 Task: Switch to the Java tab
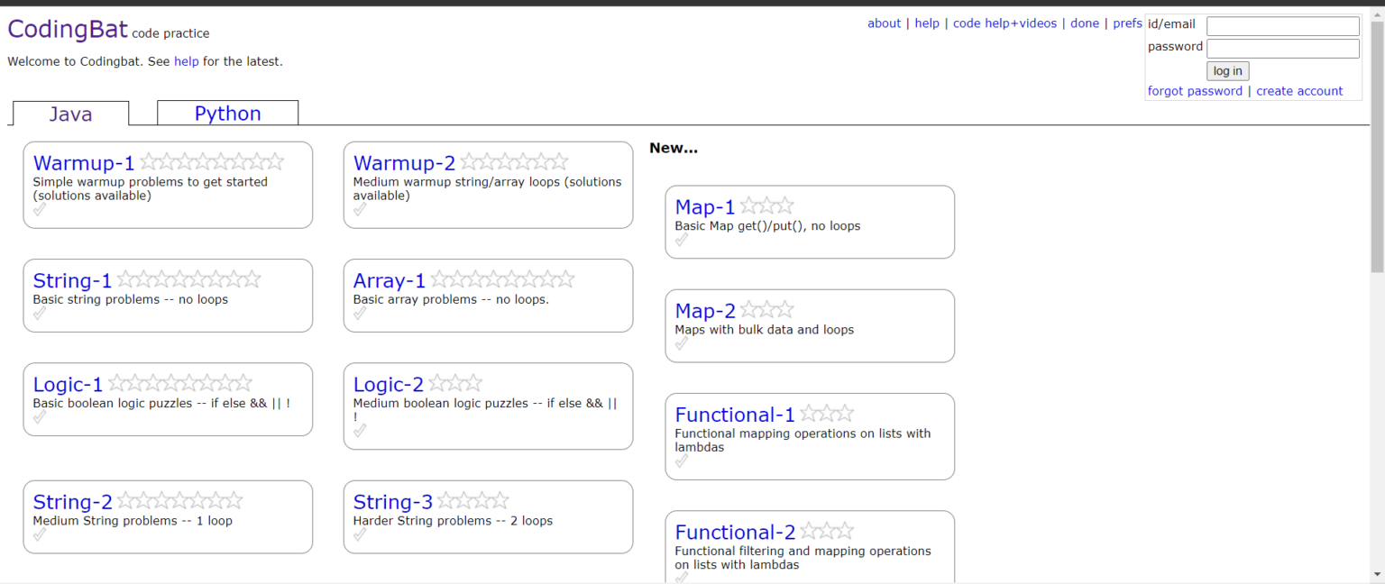[70, 114]
